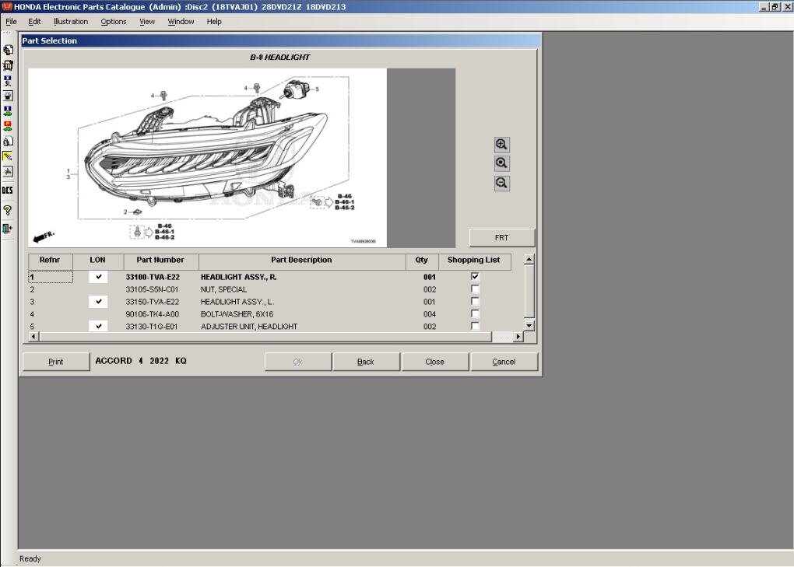This screenshot has width=794, height=567.
Task: Click the Part Number column header
Action: coord(160,260)
